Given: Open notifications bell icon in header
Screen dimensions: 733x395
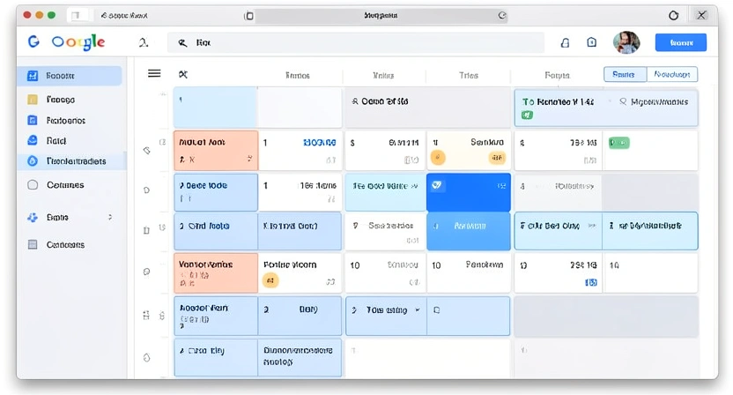Looking at the screenshot, I should [x=566, y=42].
